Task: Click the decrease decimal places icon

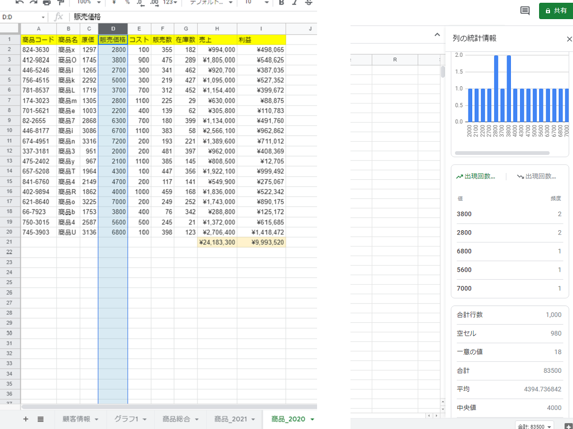Action: (x=139, y=2)
